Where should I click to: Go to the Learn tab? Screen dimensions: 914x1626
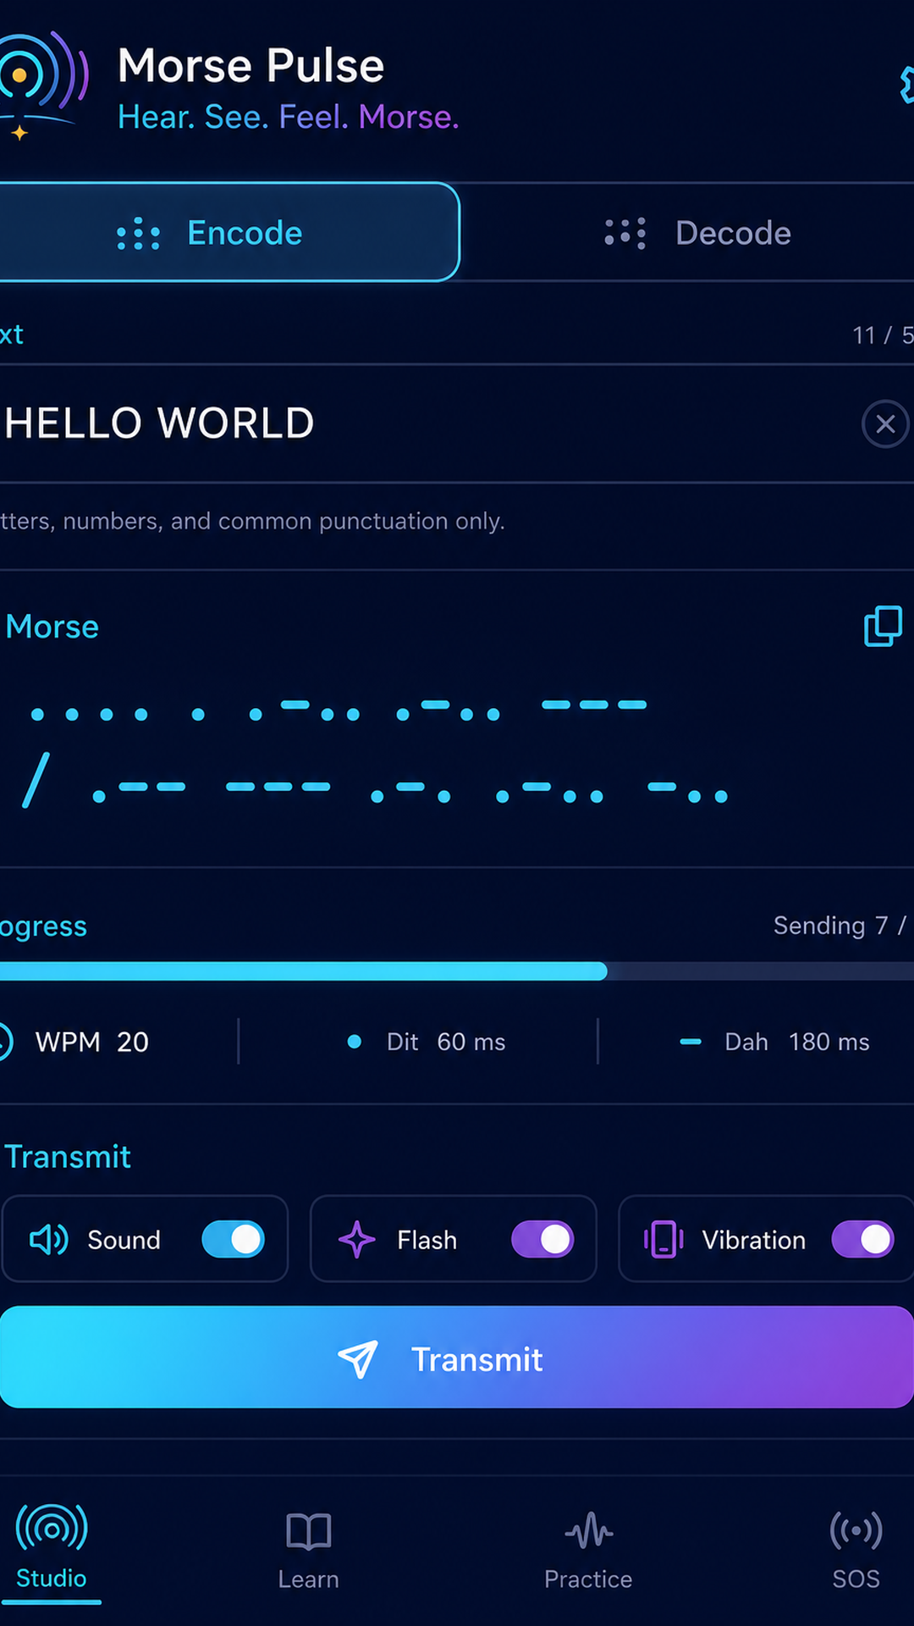point(309,1550)
